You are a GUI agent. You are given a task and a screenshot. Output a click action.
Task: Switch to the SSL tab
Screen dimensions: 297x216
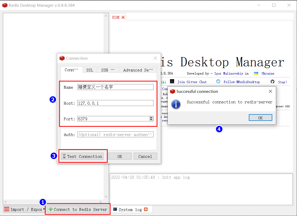click(90, 70)
